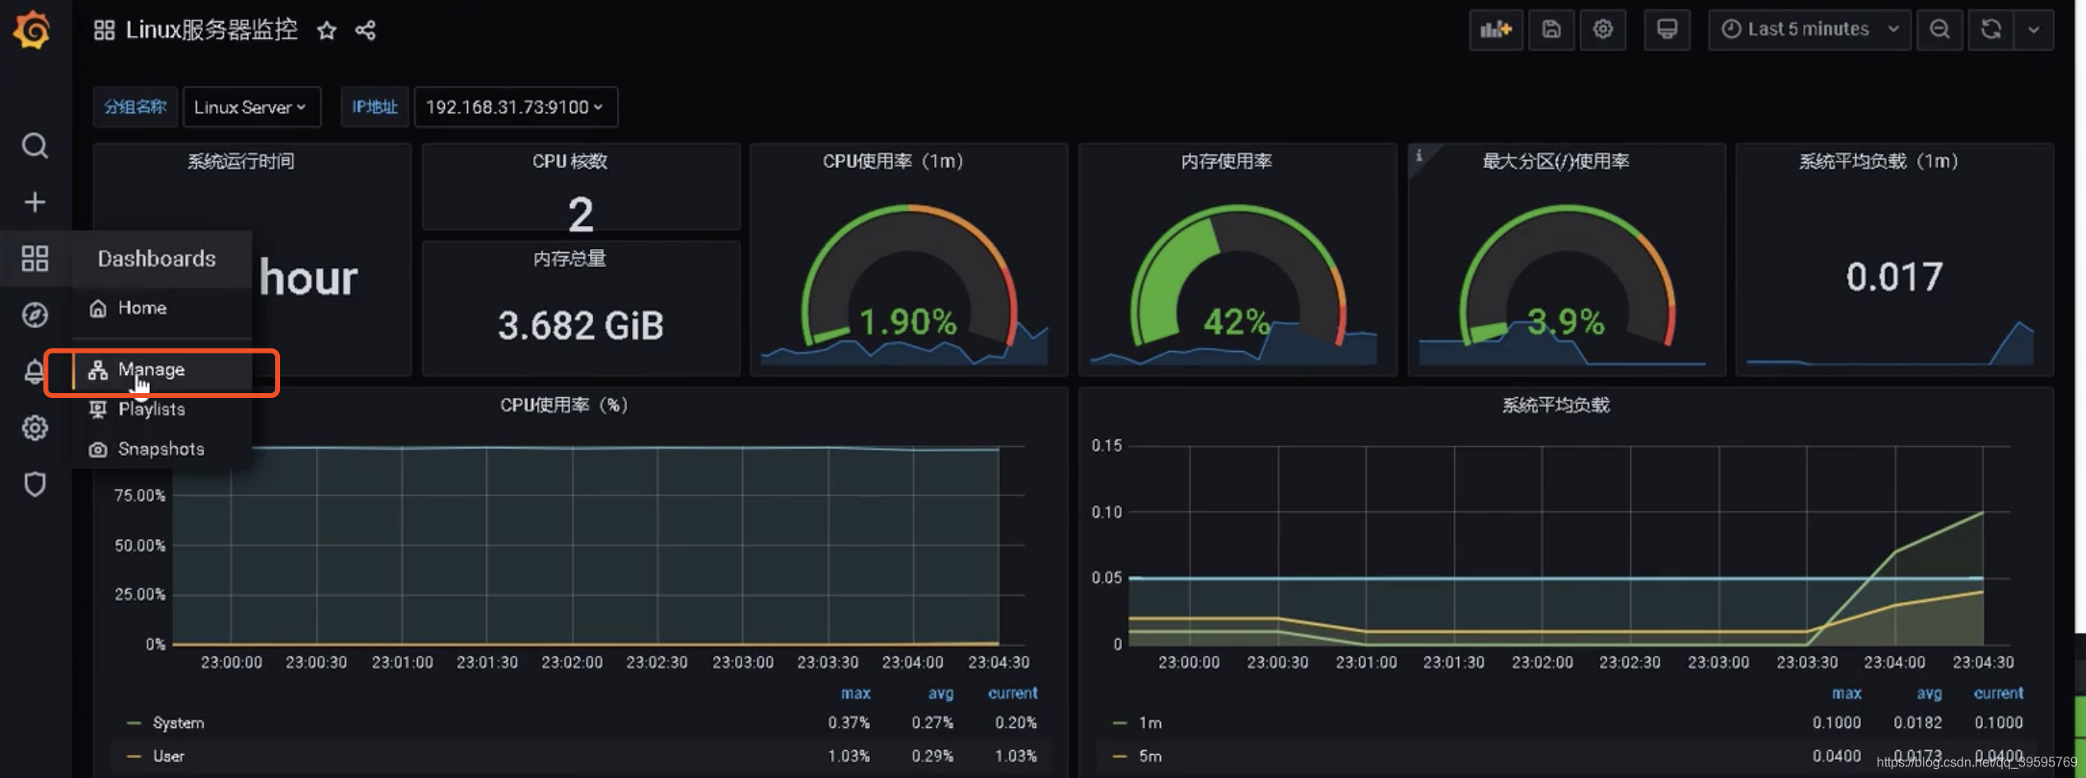Screen dimensions: 2086x778
Task: Click the Create plus icon in sidebar
Action: pyautogui.click(x=35, y=202)
